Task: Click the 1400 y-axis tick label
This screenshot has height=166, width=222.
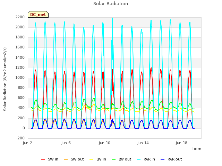Action: point(20,57)
